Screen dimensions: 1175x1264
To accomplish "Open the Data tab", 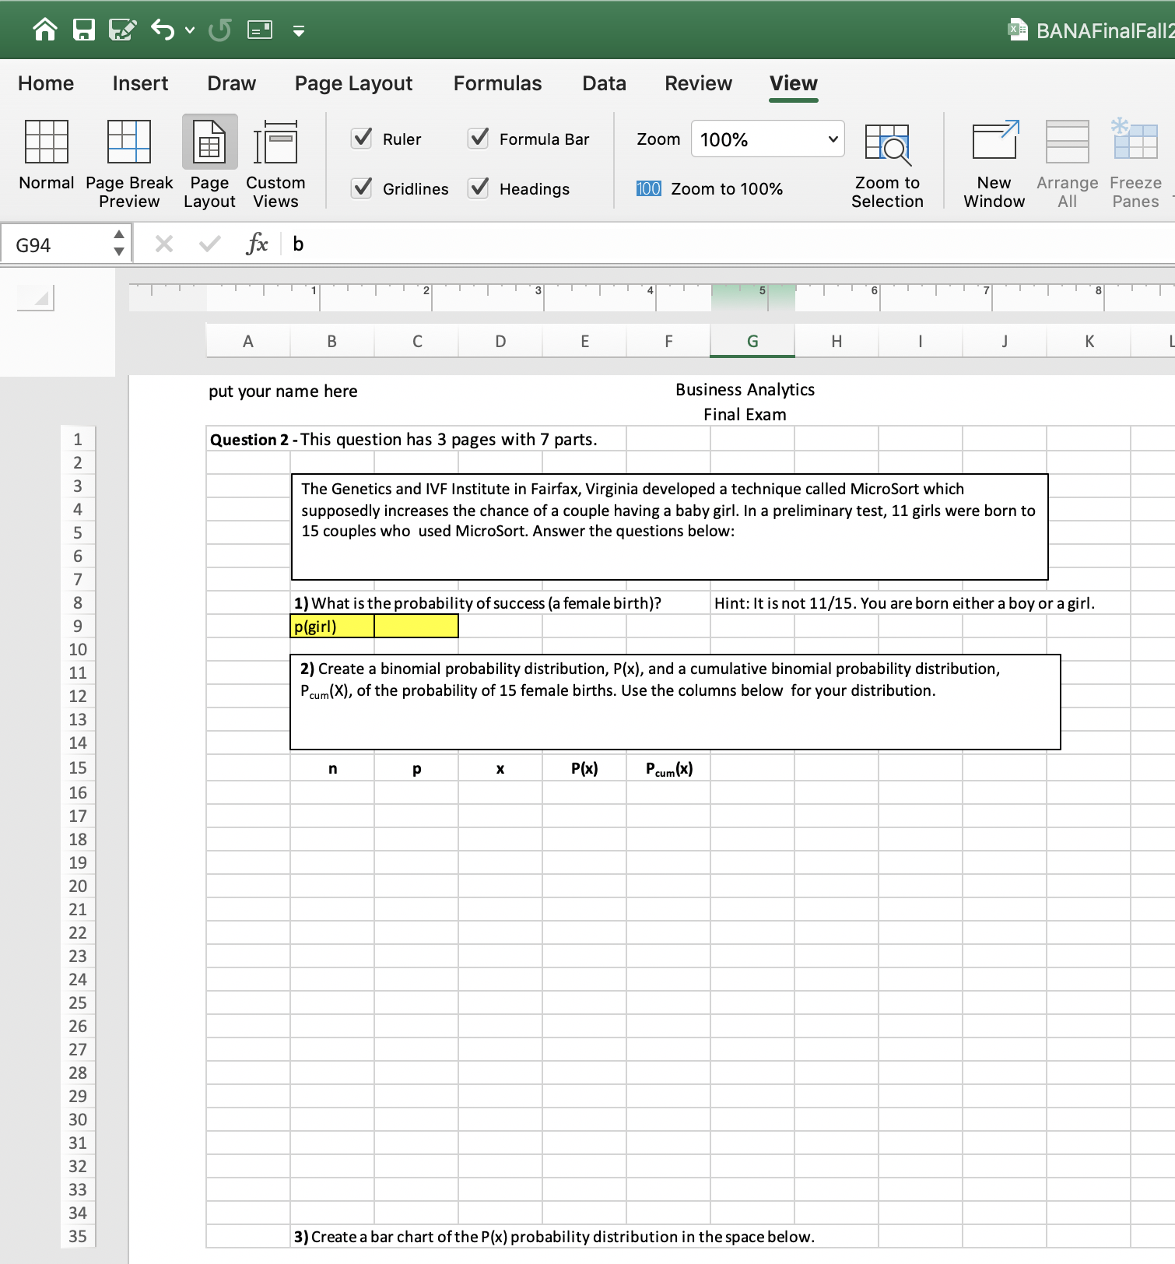I will (604, 83).
